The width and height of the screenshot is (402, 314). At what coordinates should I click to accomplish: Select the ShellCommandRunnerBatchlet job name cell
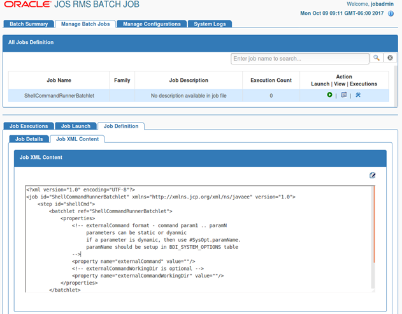tap(59, 96)
